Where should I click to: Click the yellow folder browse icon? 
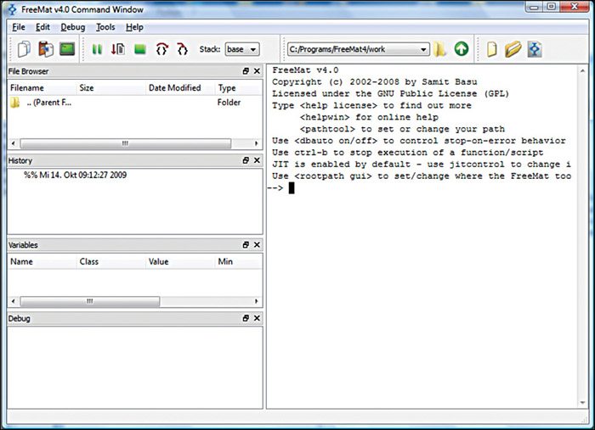tap(439, 49)
